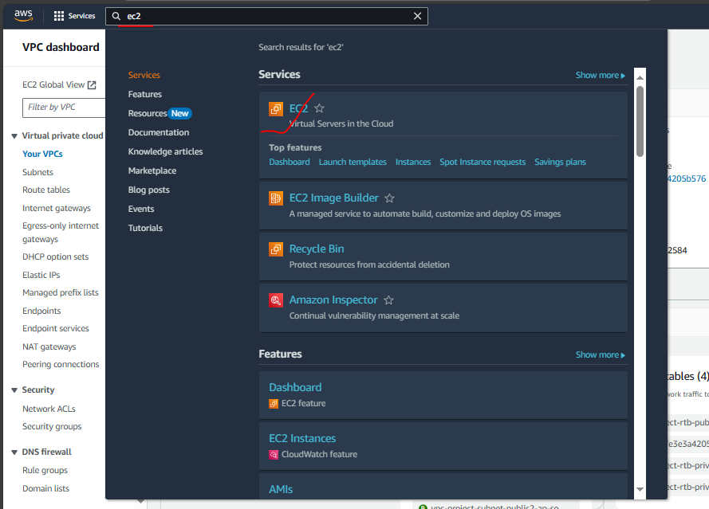Click the Filter by VPC field
Image resolution: width=709 pixels, height=509 pixels.
click(x=64, y=108)
